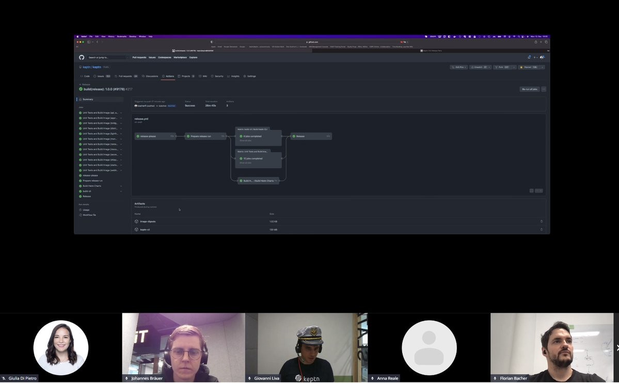Open the Workflow file link in sidebar
The width and height of the screenshot is (619, 383).
pos(89,215)
